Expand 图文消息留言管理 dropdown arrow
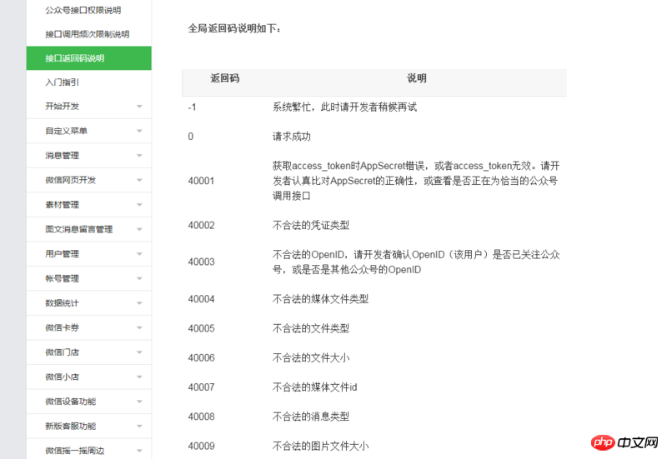 (139, 230)
